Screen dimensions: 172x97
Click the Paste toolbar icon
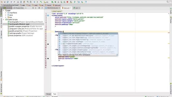[24, 2]
